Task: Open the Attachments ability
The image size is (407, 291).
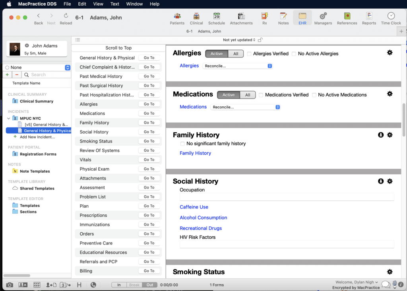Action: pos(241,19)
